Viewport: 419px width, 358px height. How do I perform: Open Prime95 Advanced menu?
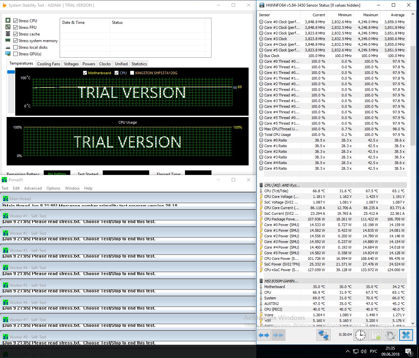click(x=33, y=188)
